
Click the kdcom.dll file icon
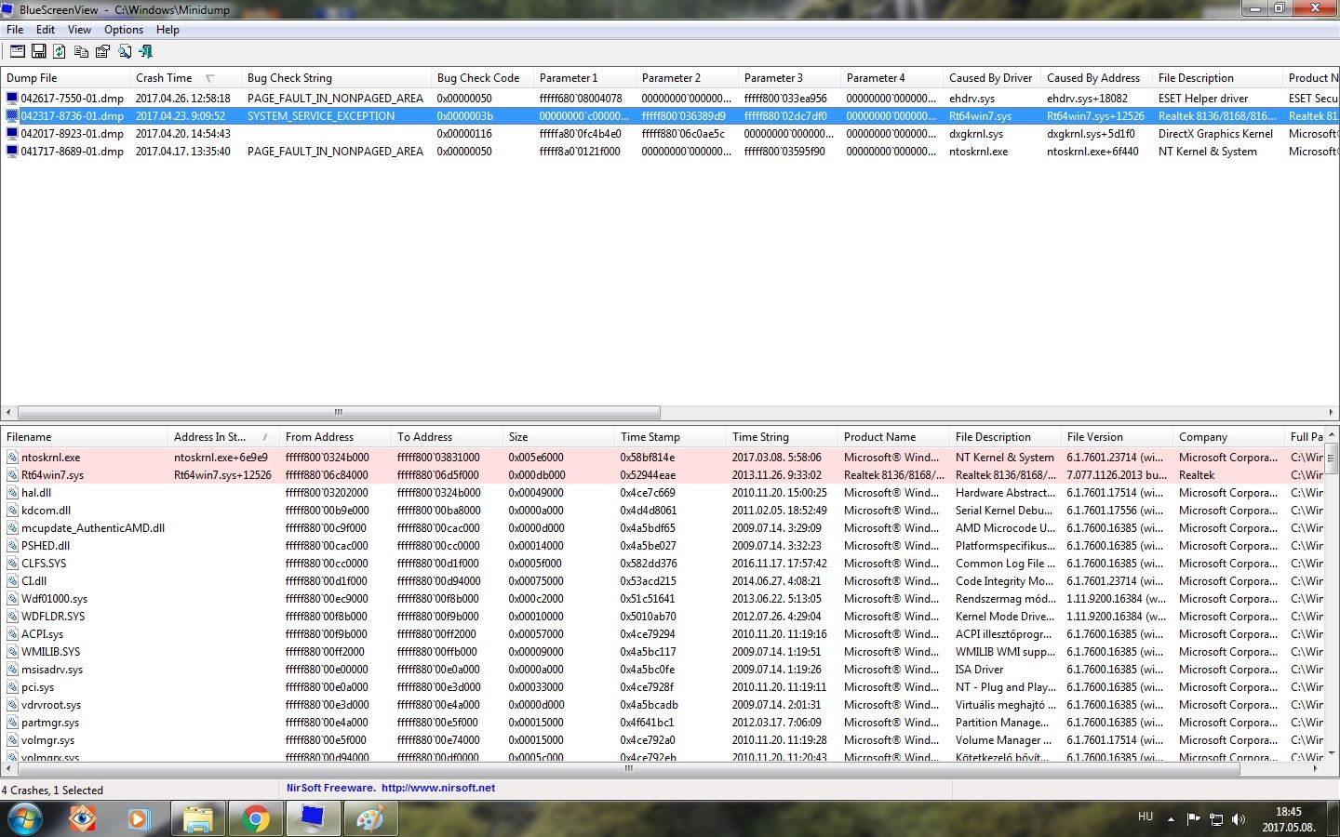point(12,511)
